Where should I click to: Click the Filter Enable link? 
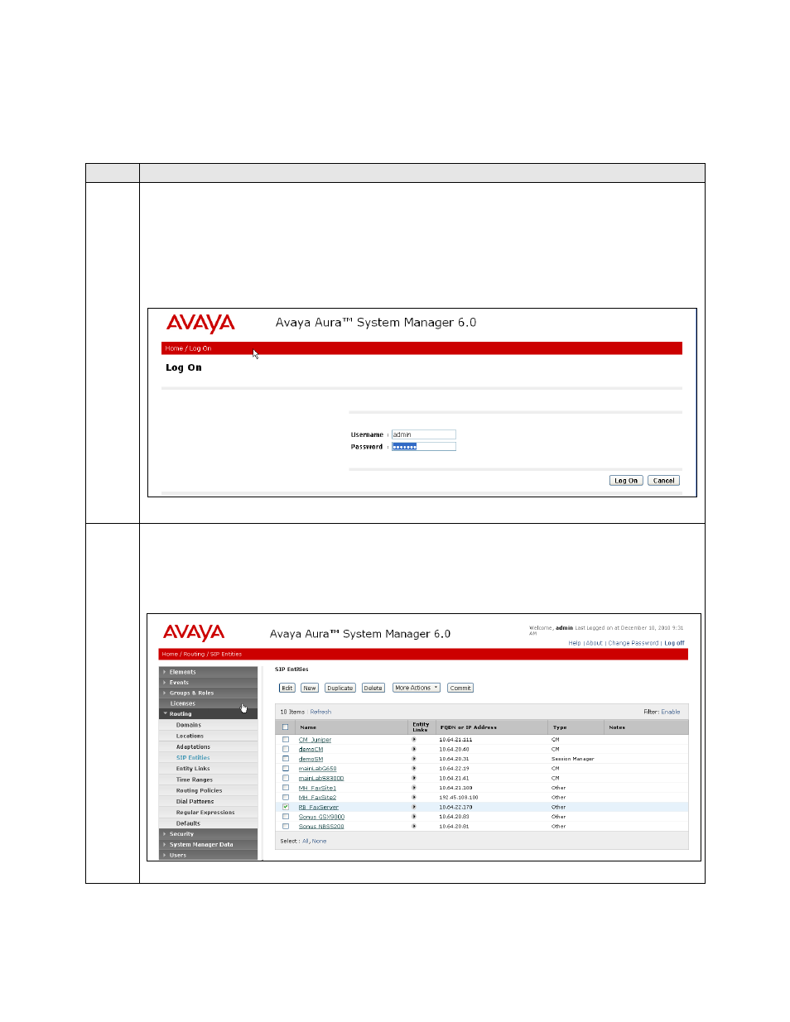coord(671,712)
